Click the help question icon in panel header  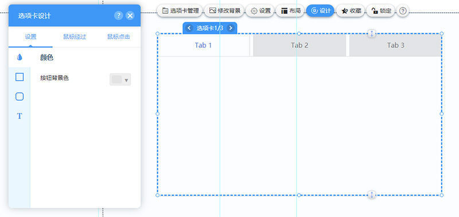pos(118,15)
